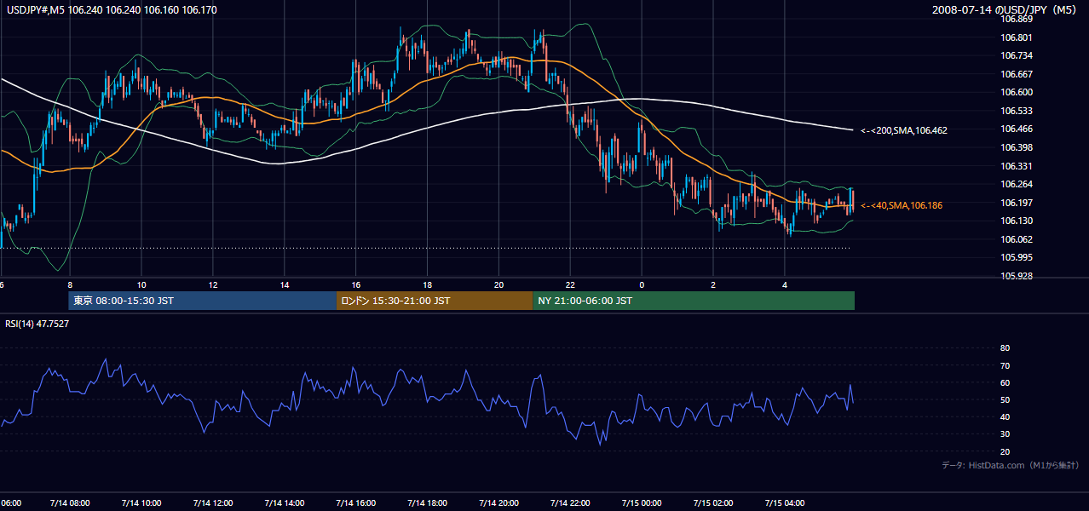The image size is (1089, 511).
Task: Click the 7/14 12:00 time label
Action: pos(213,502)
